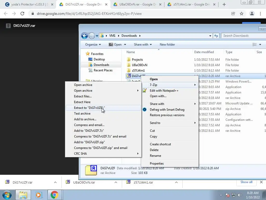Open Windows Explorer from the taskbar
The height and width of the screenshot is (200, 266).
coord(23,195)
